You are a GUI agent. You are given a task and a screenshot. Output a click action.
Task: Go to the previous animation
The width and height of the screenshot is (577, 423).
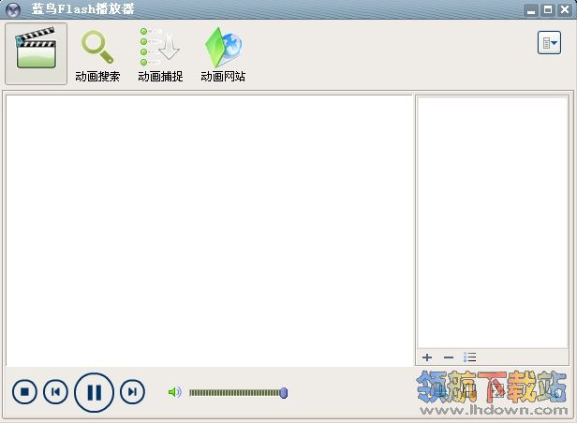pos(55,392)
